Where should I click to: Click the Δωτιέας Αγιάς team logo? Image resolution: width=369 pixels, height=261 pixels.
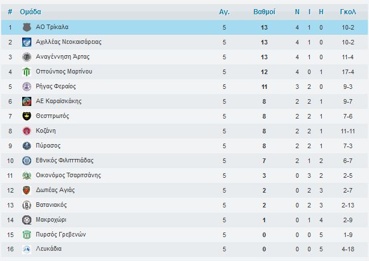[x=26, y=190]
